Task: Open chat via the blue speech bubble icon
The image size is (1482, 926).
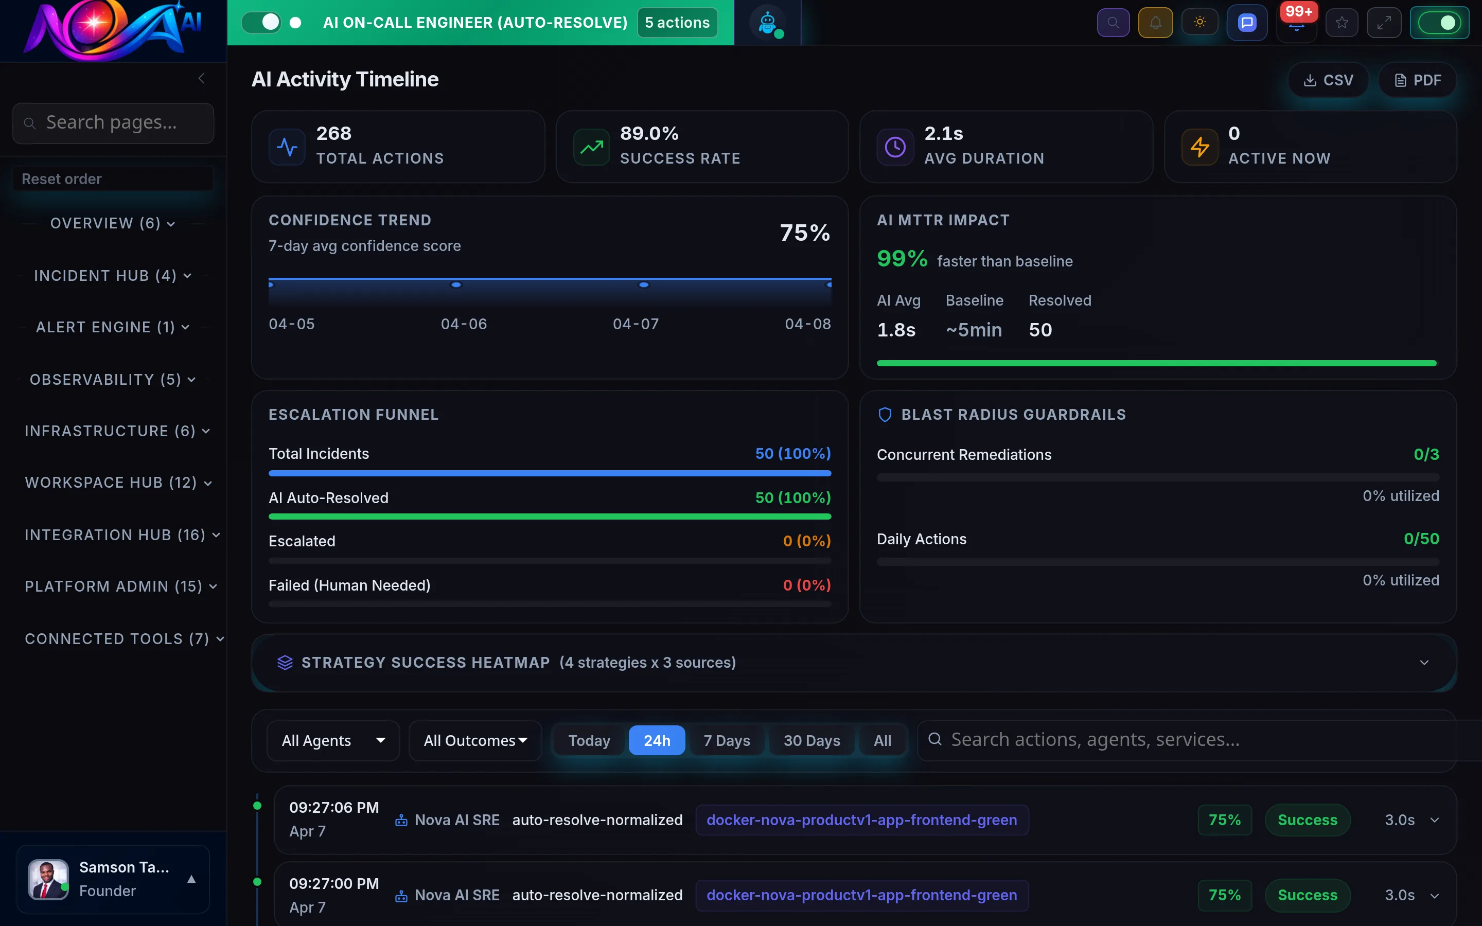Action: point(1246,22)
